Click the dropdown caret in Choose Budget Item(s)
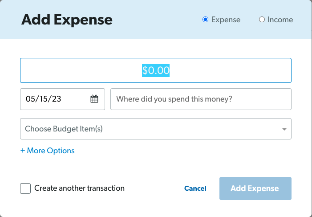This screenshot has height=217, width=312. (x=284, y=129)
